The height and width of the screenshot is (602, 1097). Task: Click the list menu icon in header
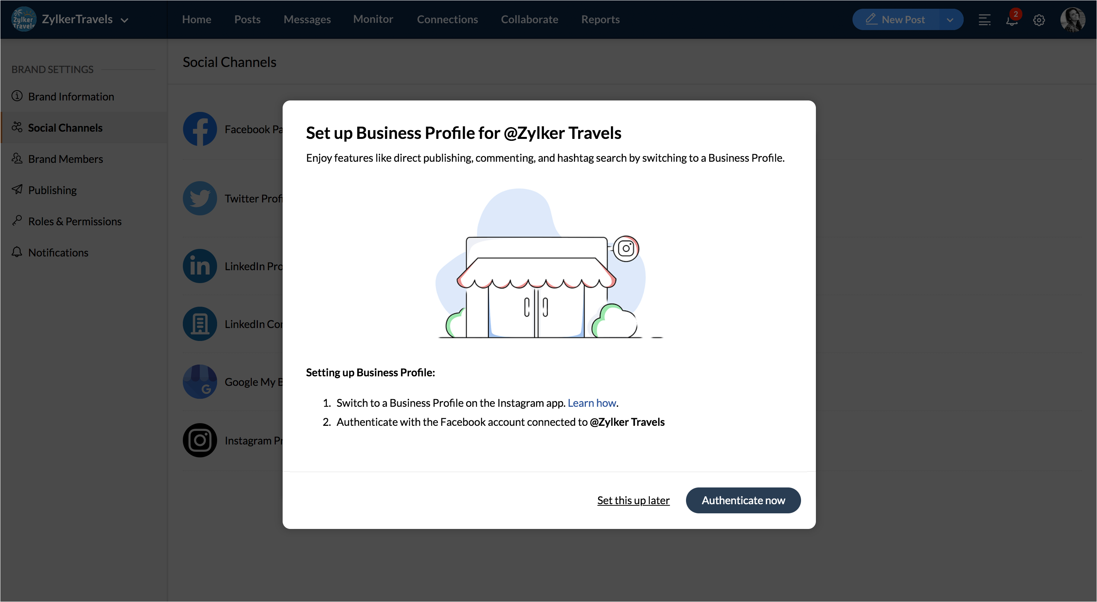[985, 20]
